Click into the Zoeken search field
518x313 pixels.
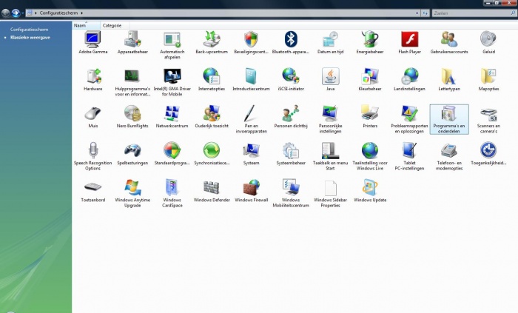coord(471,13)
